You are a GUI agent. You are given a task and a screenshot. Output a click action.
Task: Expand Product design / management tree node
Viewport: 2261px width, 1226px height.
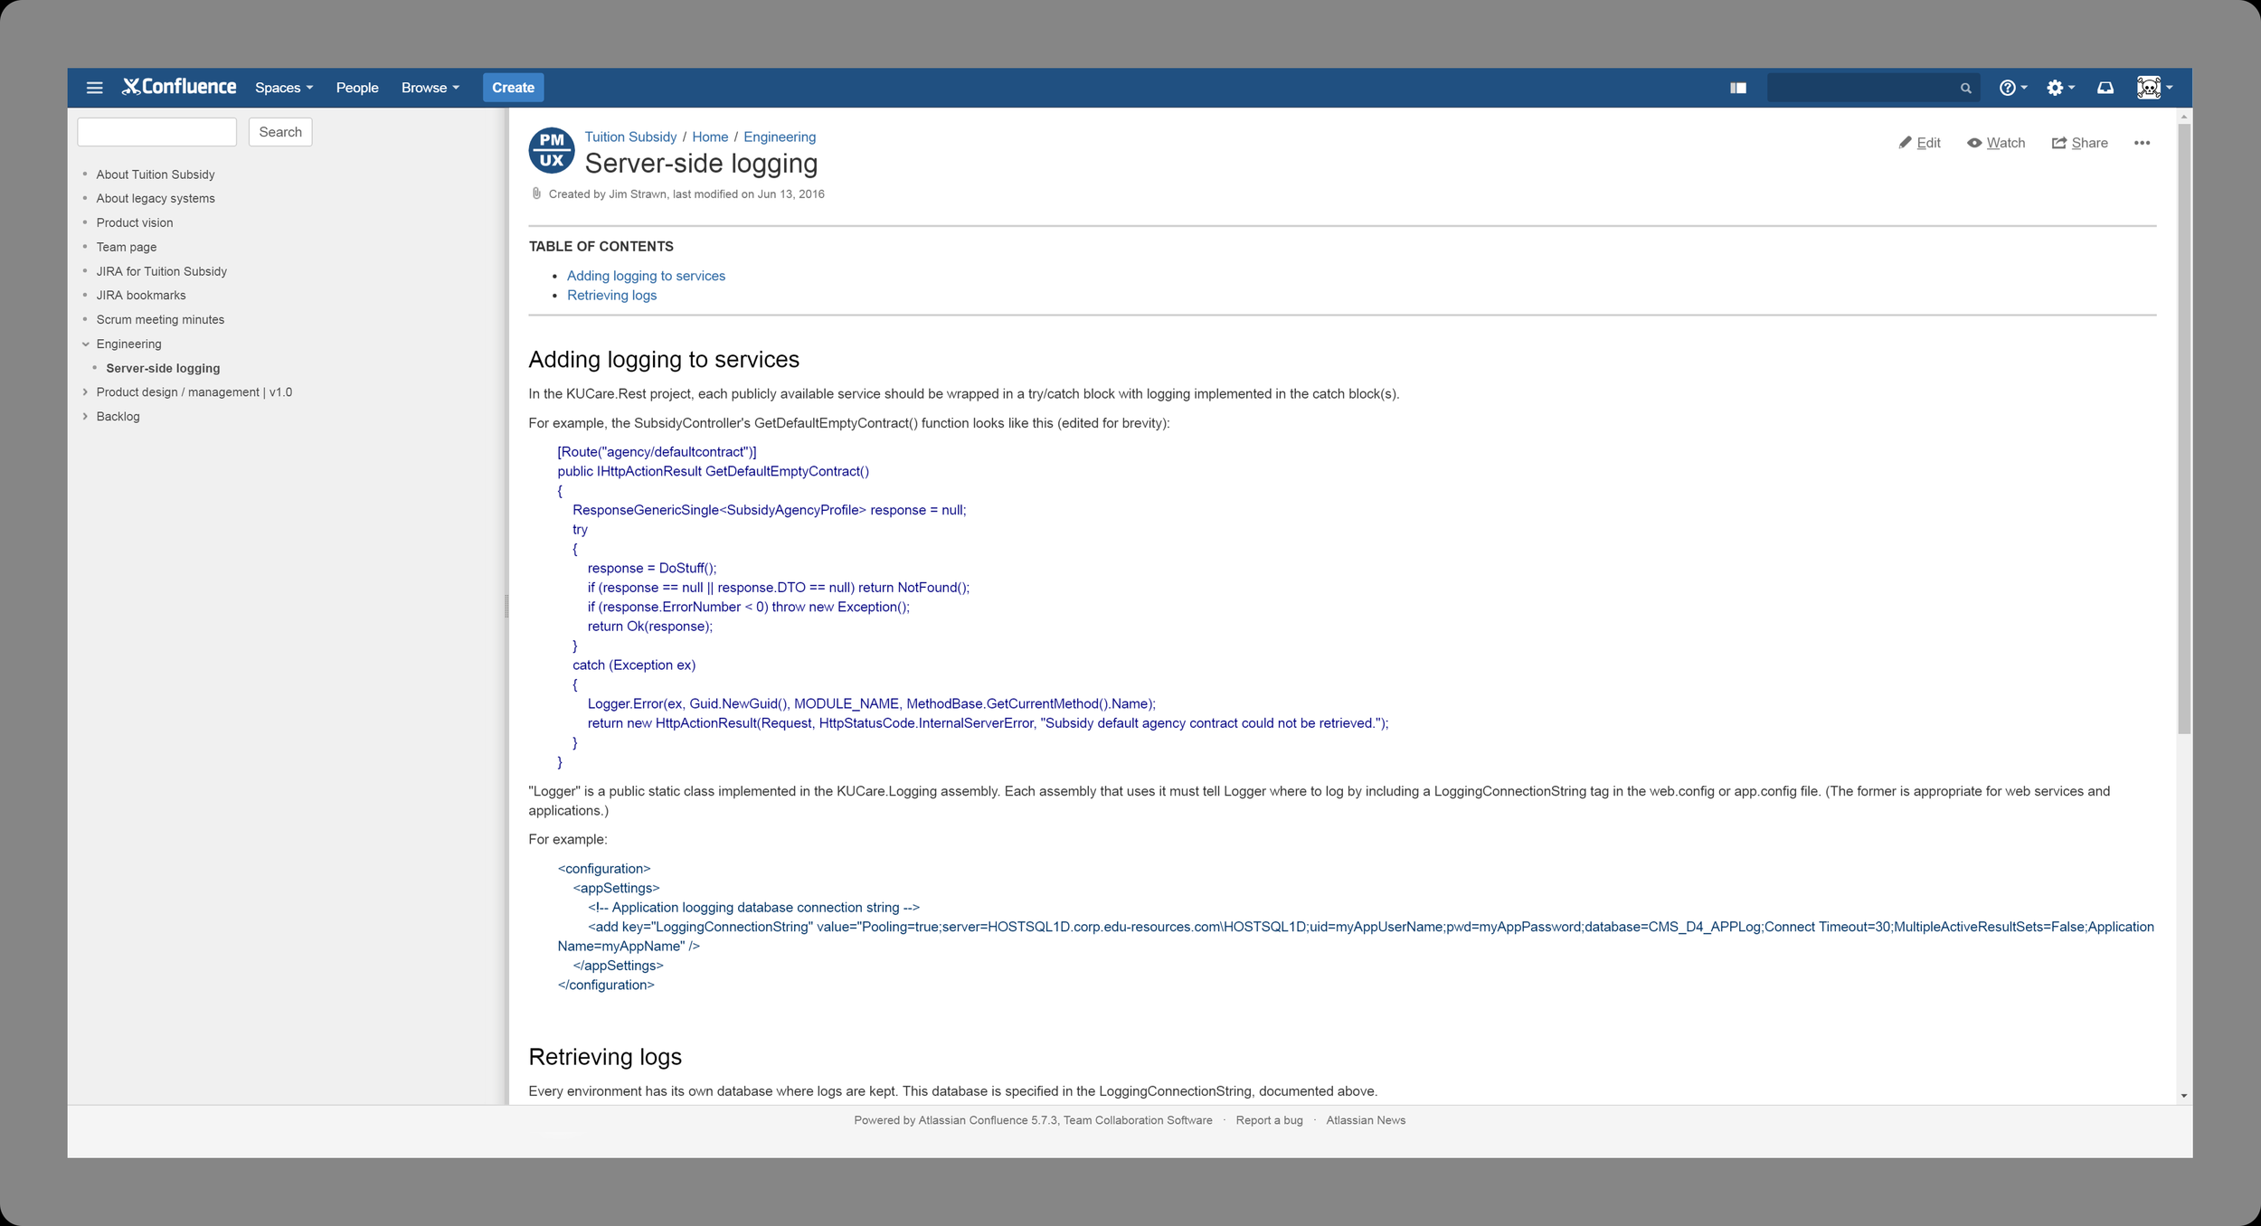click(86, 392)
